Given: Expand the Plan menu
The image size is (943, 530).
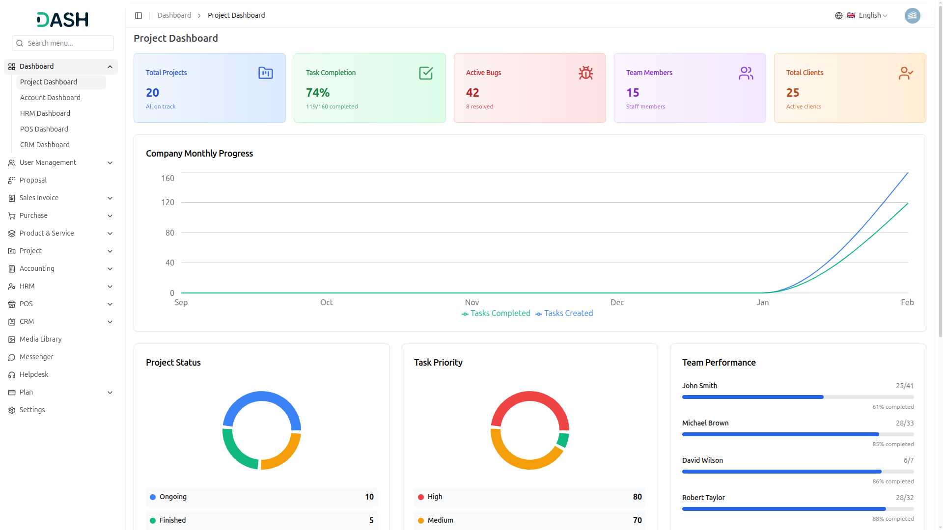Looking at the screenshot, I should 61,393.
